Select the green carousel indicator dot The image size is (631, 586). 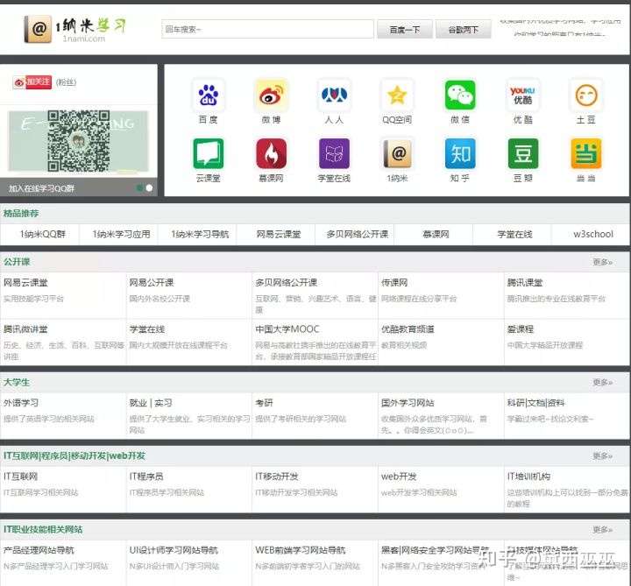point(139,187)
